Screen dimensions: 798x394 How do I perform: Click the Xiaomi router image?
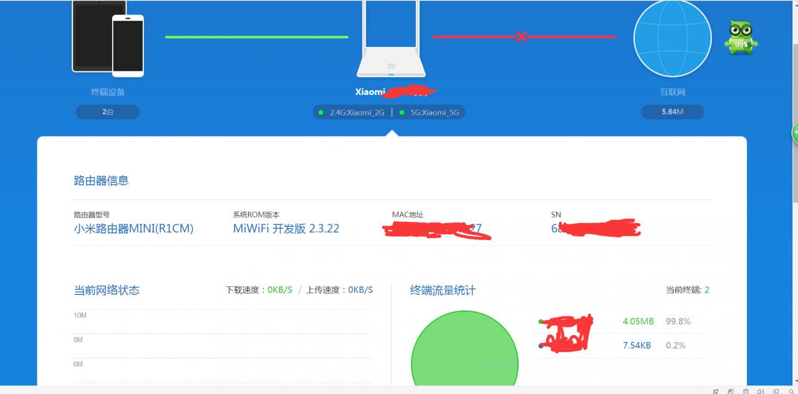392,39
